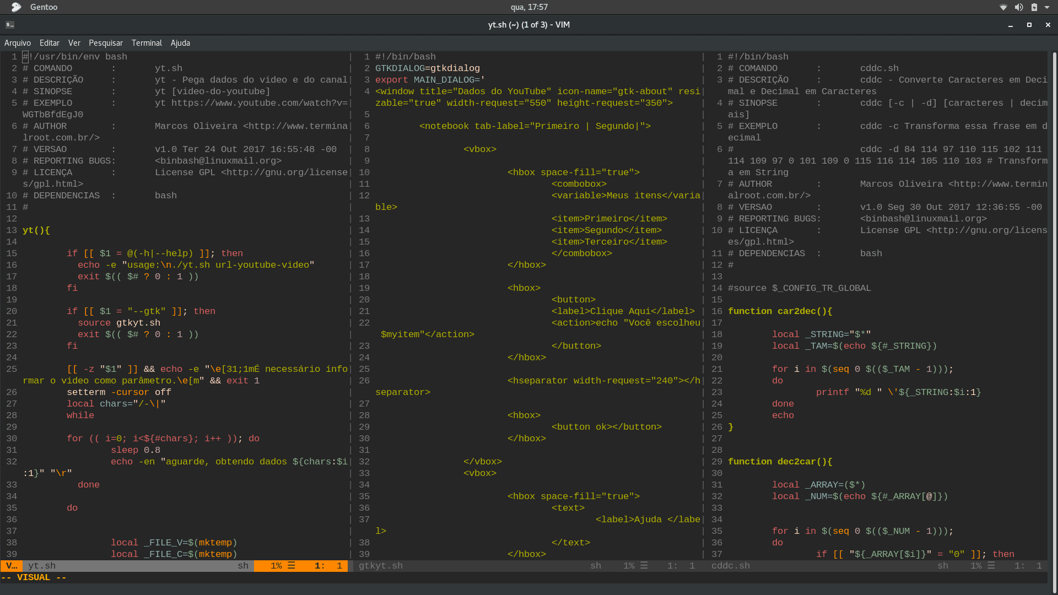Expand the Pesquisar menu option
This screenshot has width=1058, height=595.
pos(105,43)
